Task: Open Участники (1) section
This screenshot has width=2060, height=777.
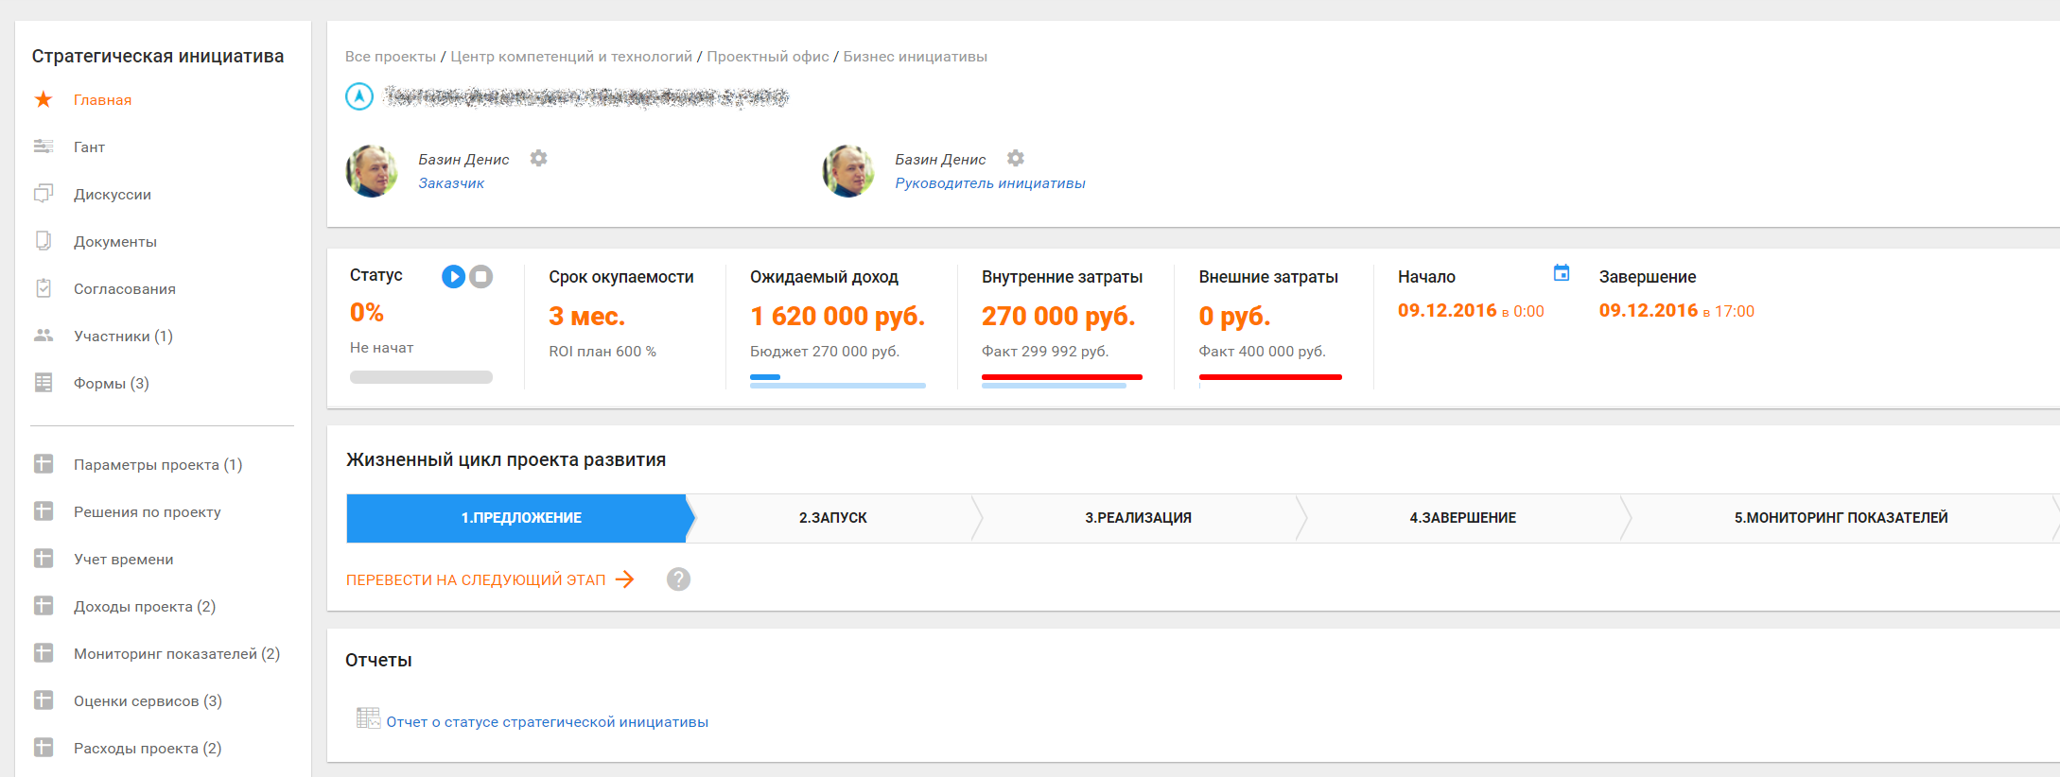Action: tap(124, 337)
